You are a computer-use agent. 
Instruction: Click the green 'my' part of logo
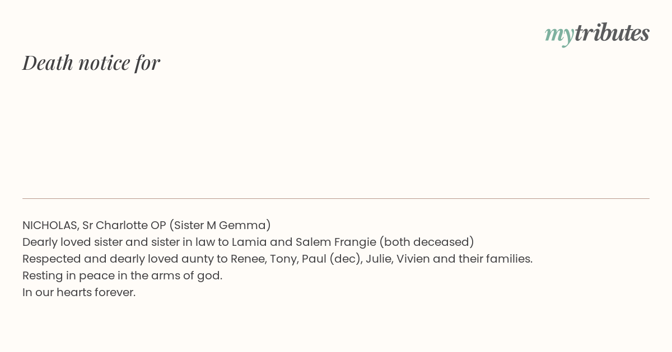(x=559, y=35)
